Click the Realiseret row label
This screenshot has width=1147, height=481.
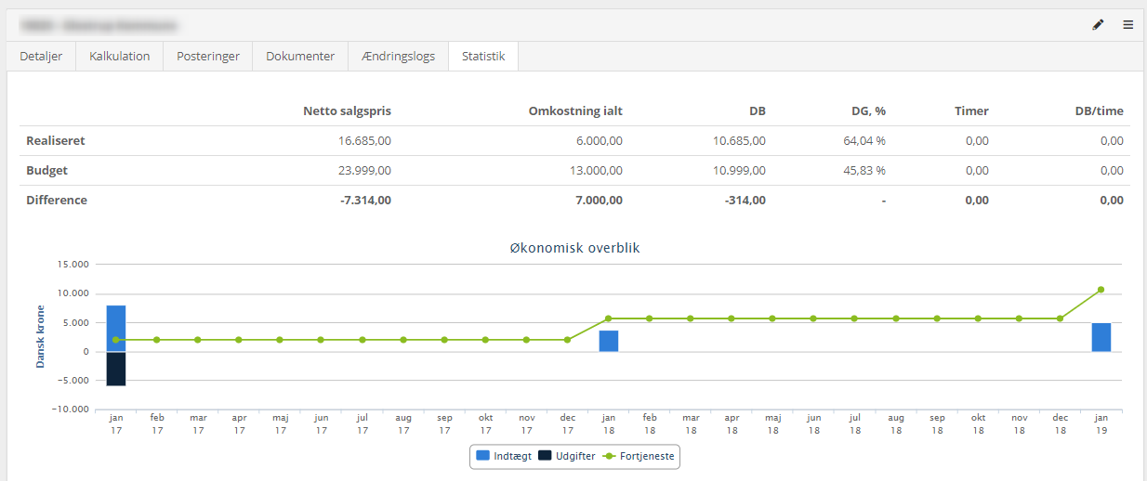click(56, 141)
